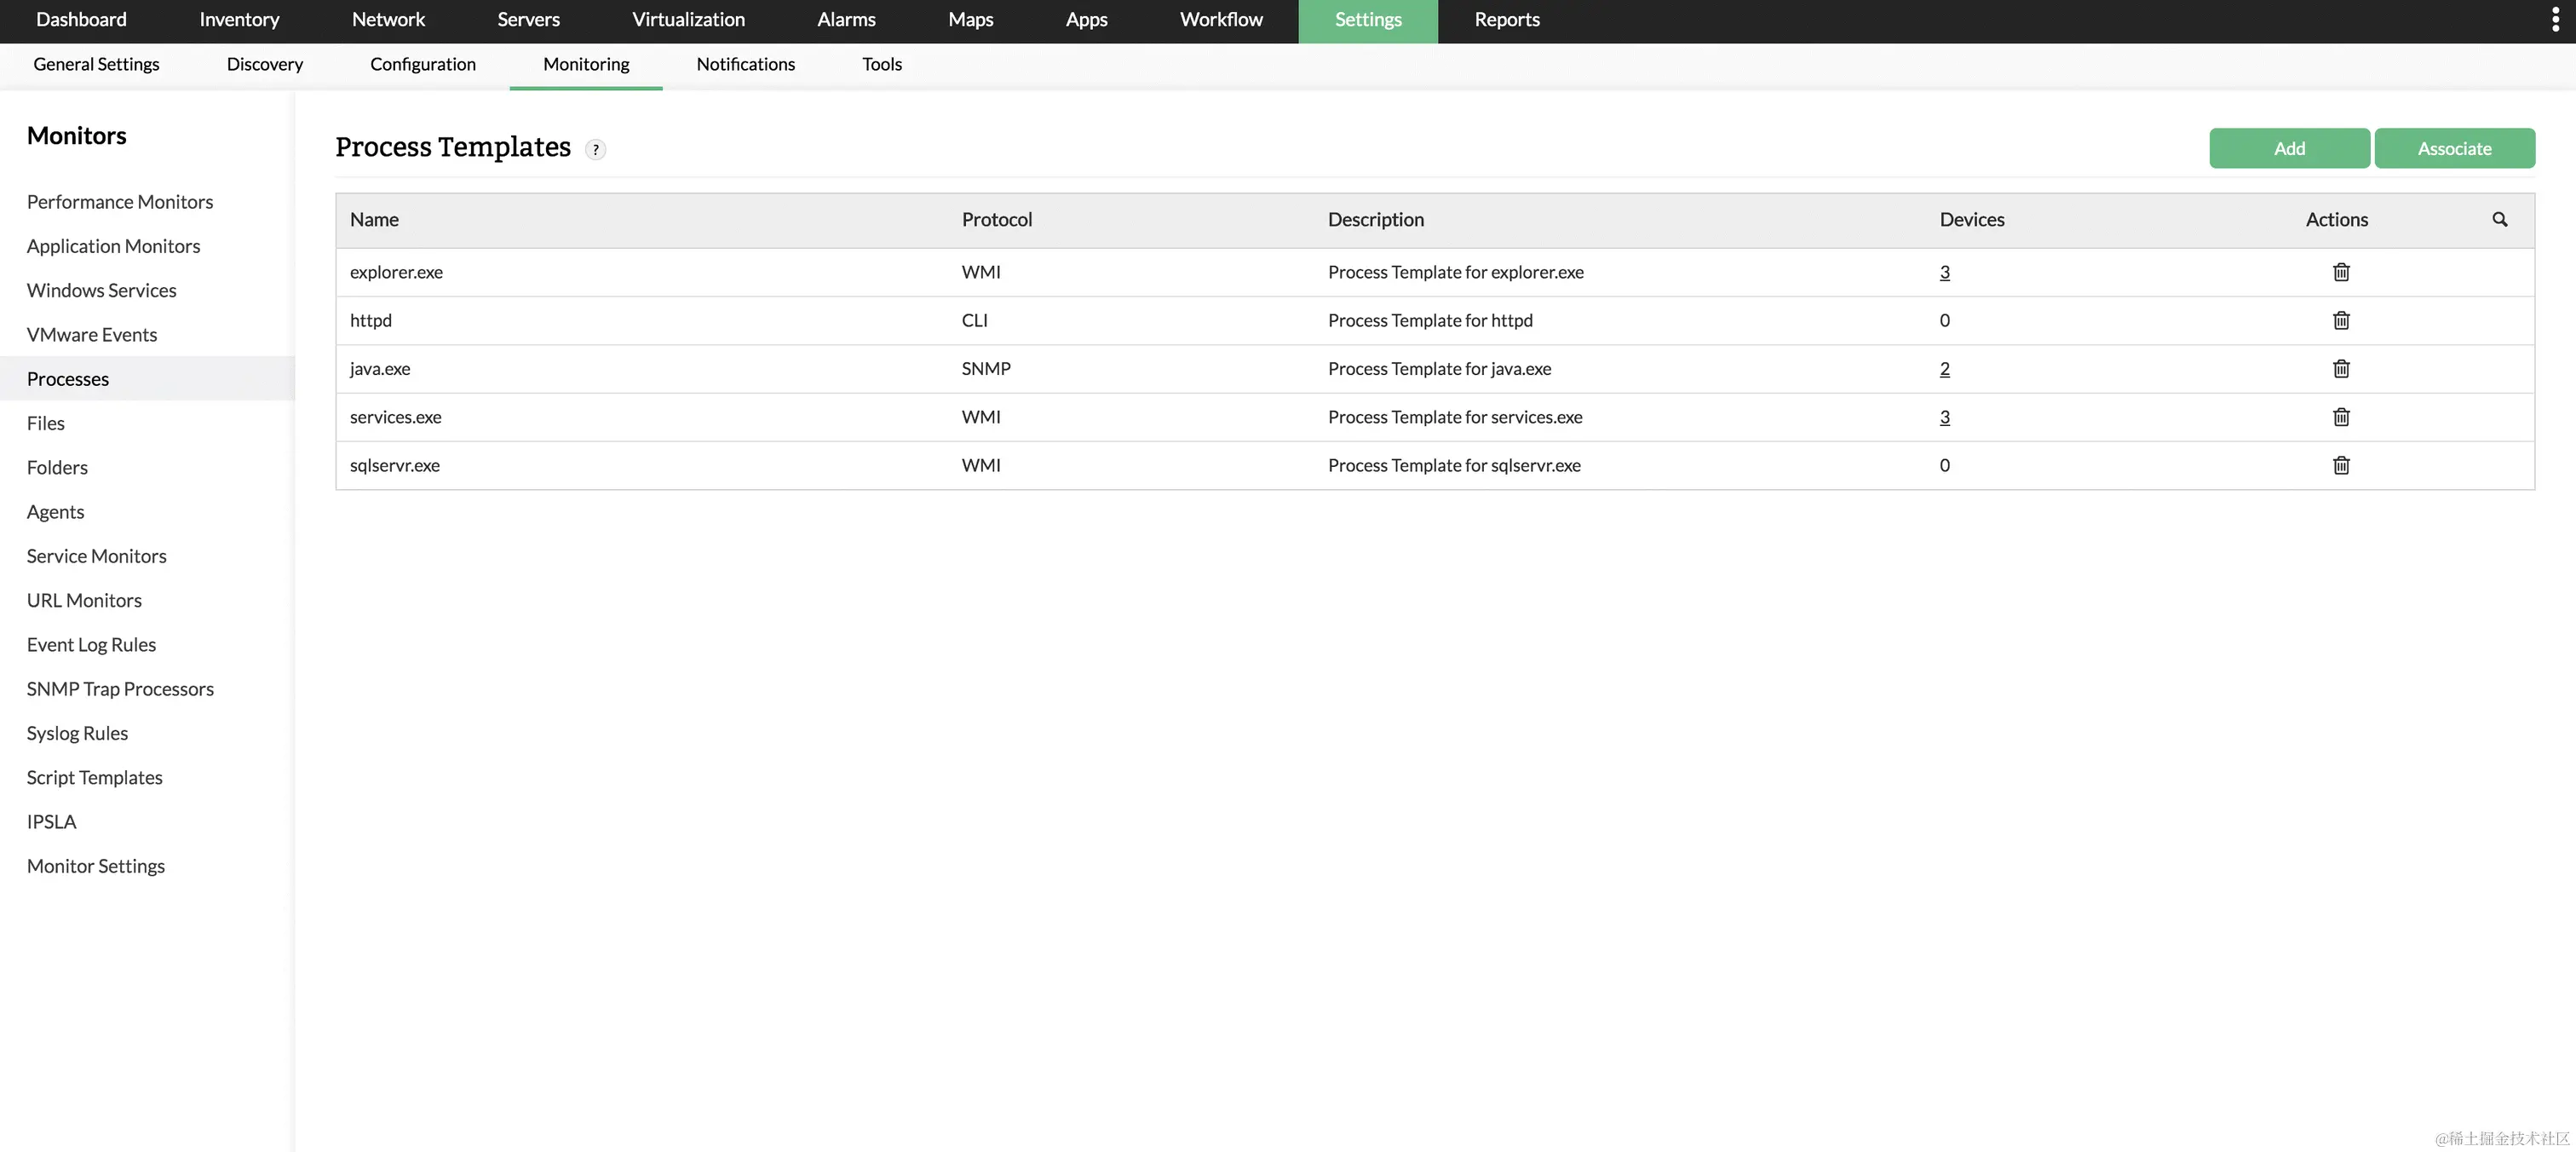Click the Associate button

pos(2454,148)
